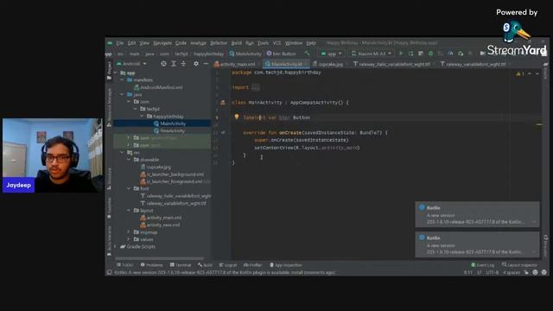Click the Android Studio logo icon
Image resolution: width=553 pixels, height=311 pixels.
[110, 43]
